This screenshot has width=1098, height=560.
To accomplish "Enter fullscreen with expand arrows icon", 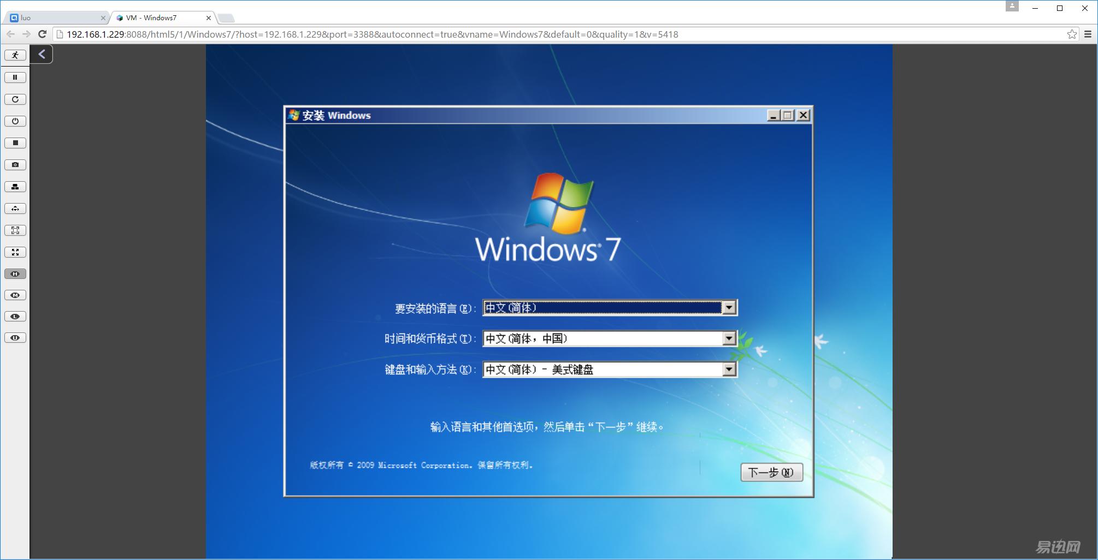I will [x=15, y=252].
